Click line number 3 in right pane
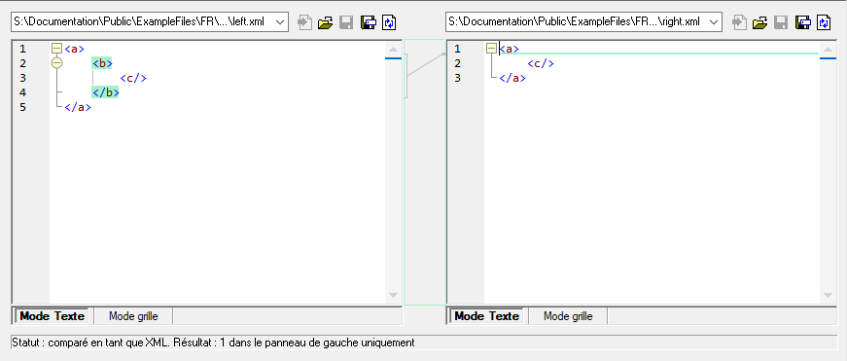The width and height of the screenshot is (847, 361). tap(457, 78)
